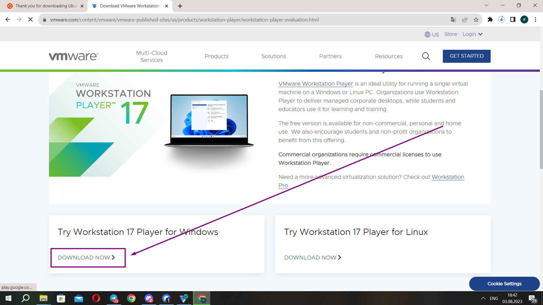This screenshot has height=305, width=543.
Task: Open the Multi-Cloud Services menu
Action: coord(152,56)
